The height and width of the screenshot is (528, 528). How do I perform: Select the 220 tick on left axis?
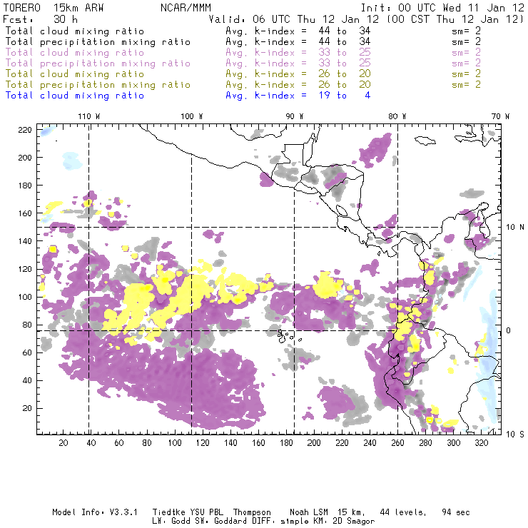pyautogui.click(x=26, y=129)
